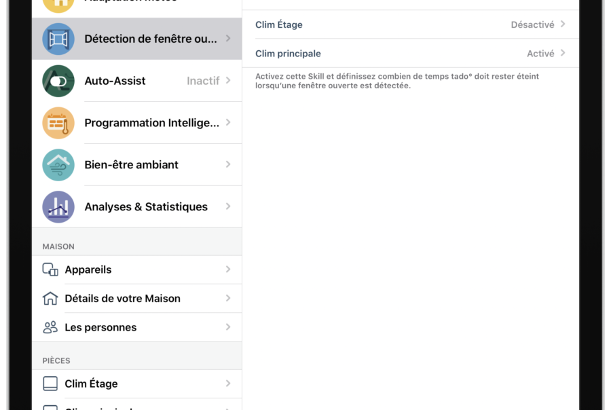Open the Bien-être ambiant house icon
The height and width of the screenshot is (410, 611).
(x=58, y=165)
